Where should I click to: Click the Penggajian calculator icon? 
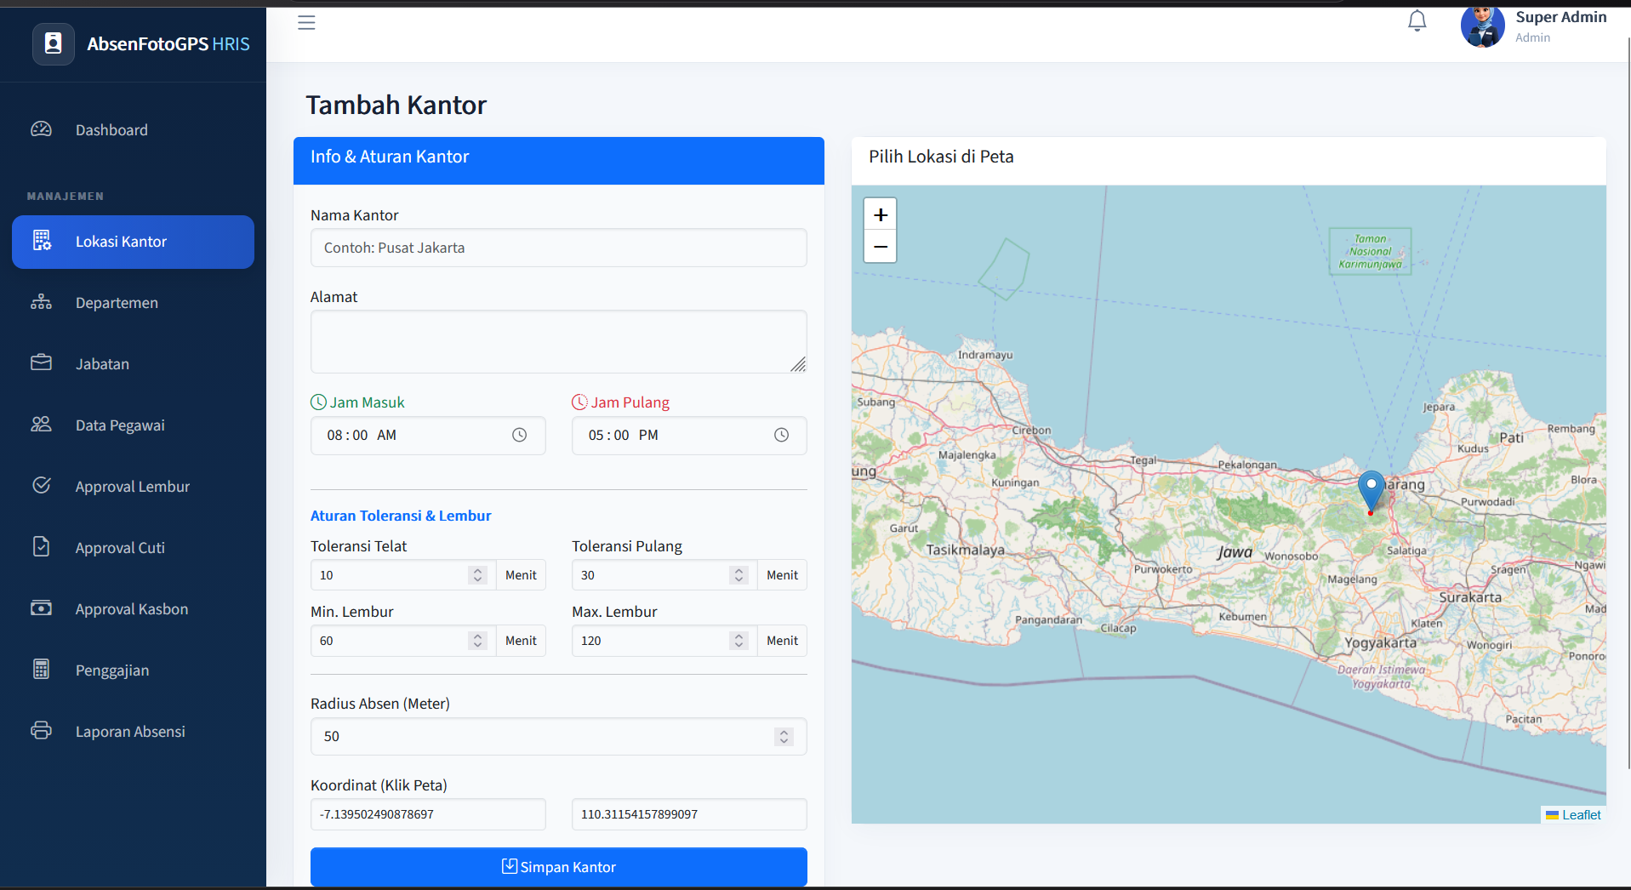[x=41, y=669]
